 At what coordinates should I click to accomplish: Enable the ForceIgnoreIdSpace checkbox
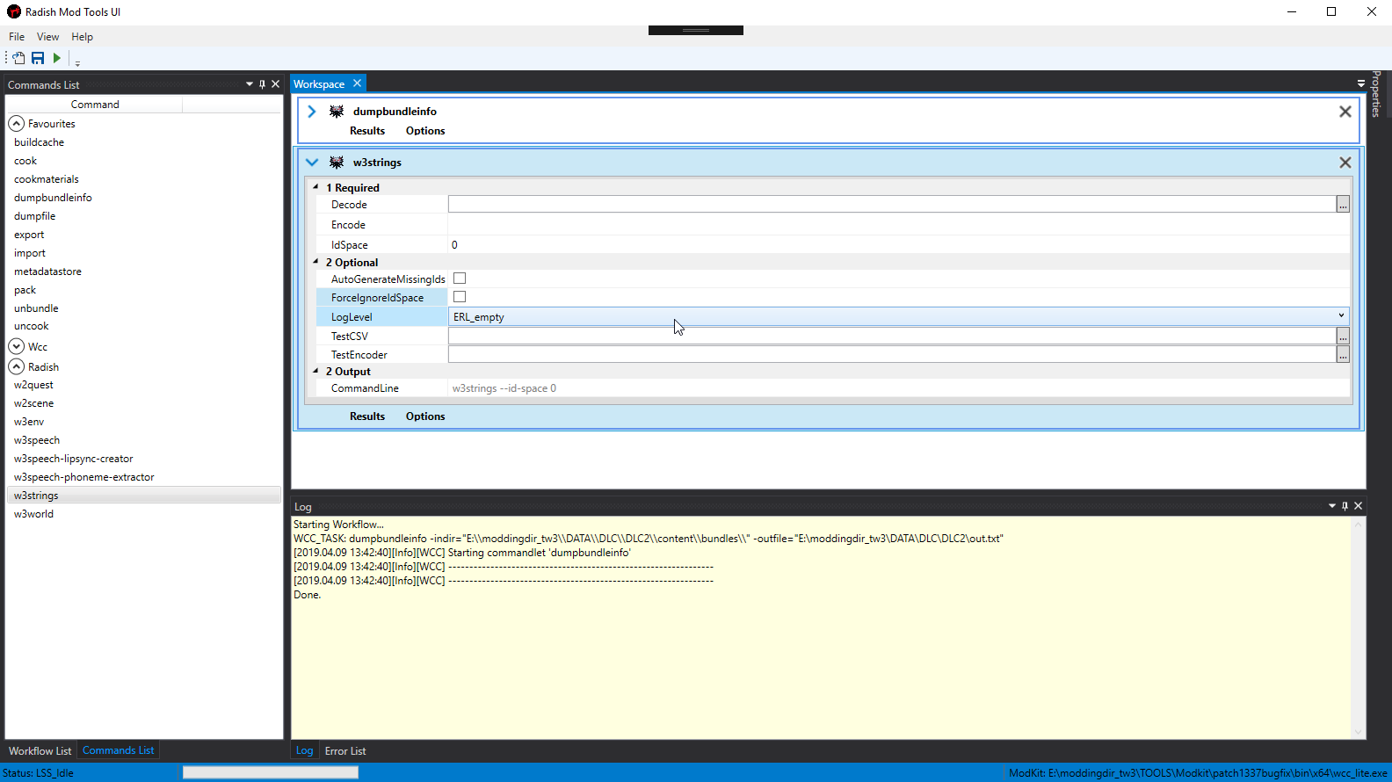point(460,297)
